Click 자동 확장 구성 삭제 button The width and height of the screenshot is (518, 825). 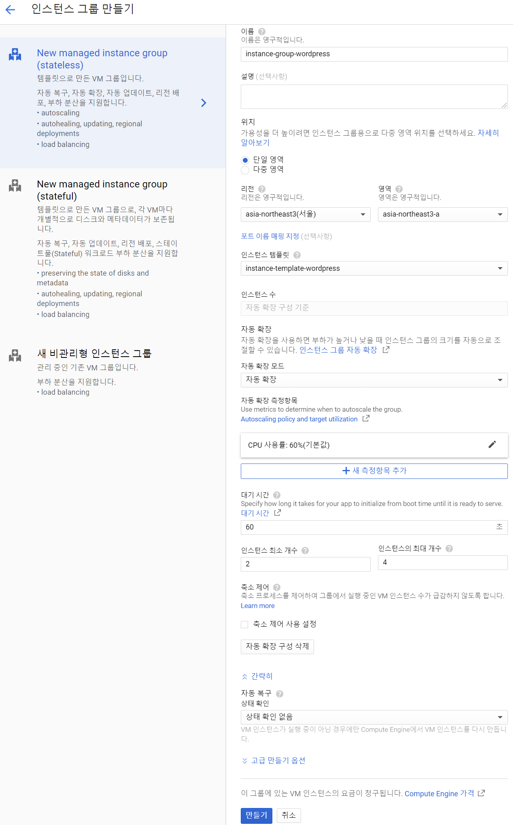[x=277, y=647]
